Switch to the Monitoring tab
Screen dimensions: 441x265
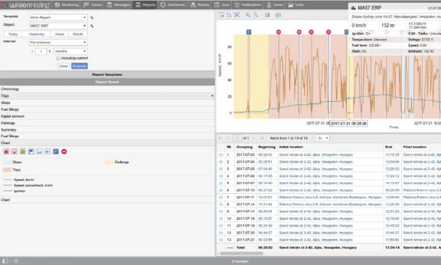pyautogui.click(x=67, y=4)
